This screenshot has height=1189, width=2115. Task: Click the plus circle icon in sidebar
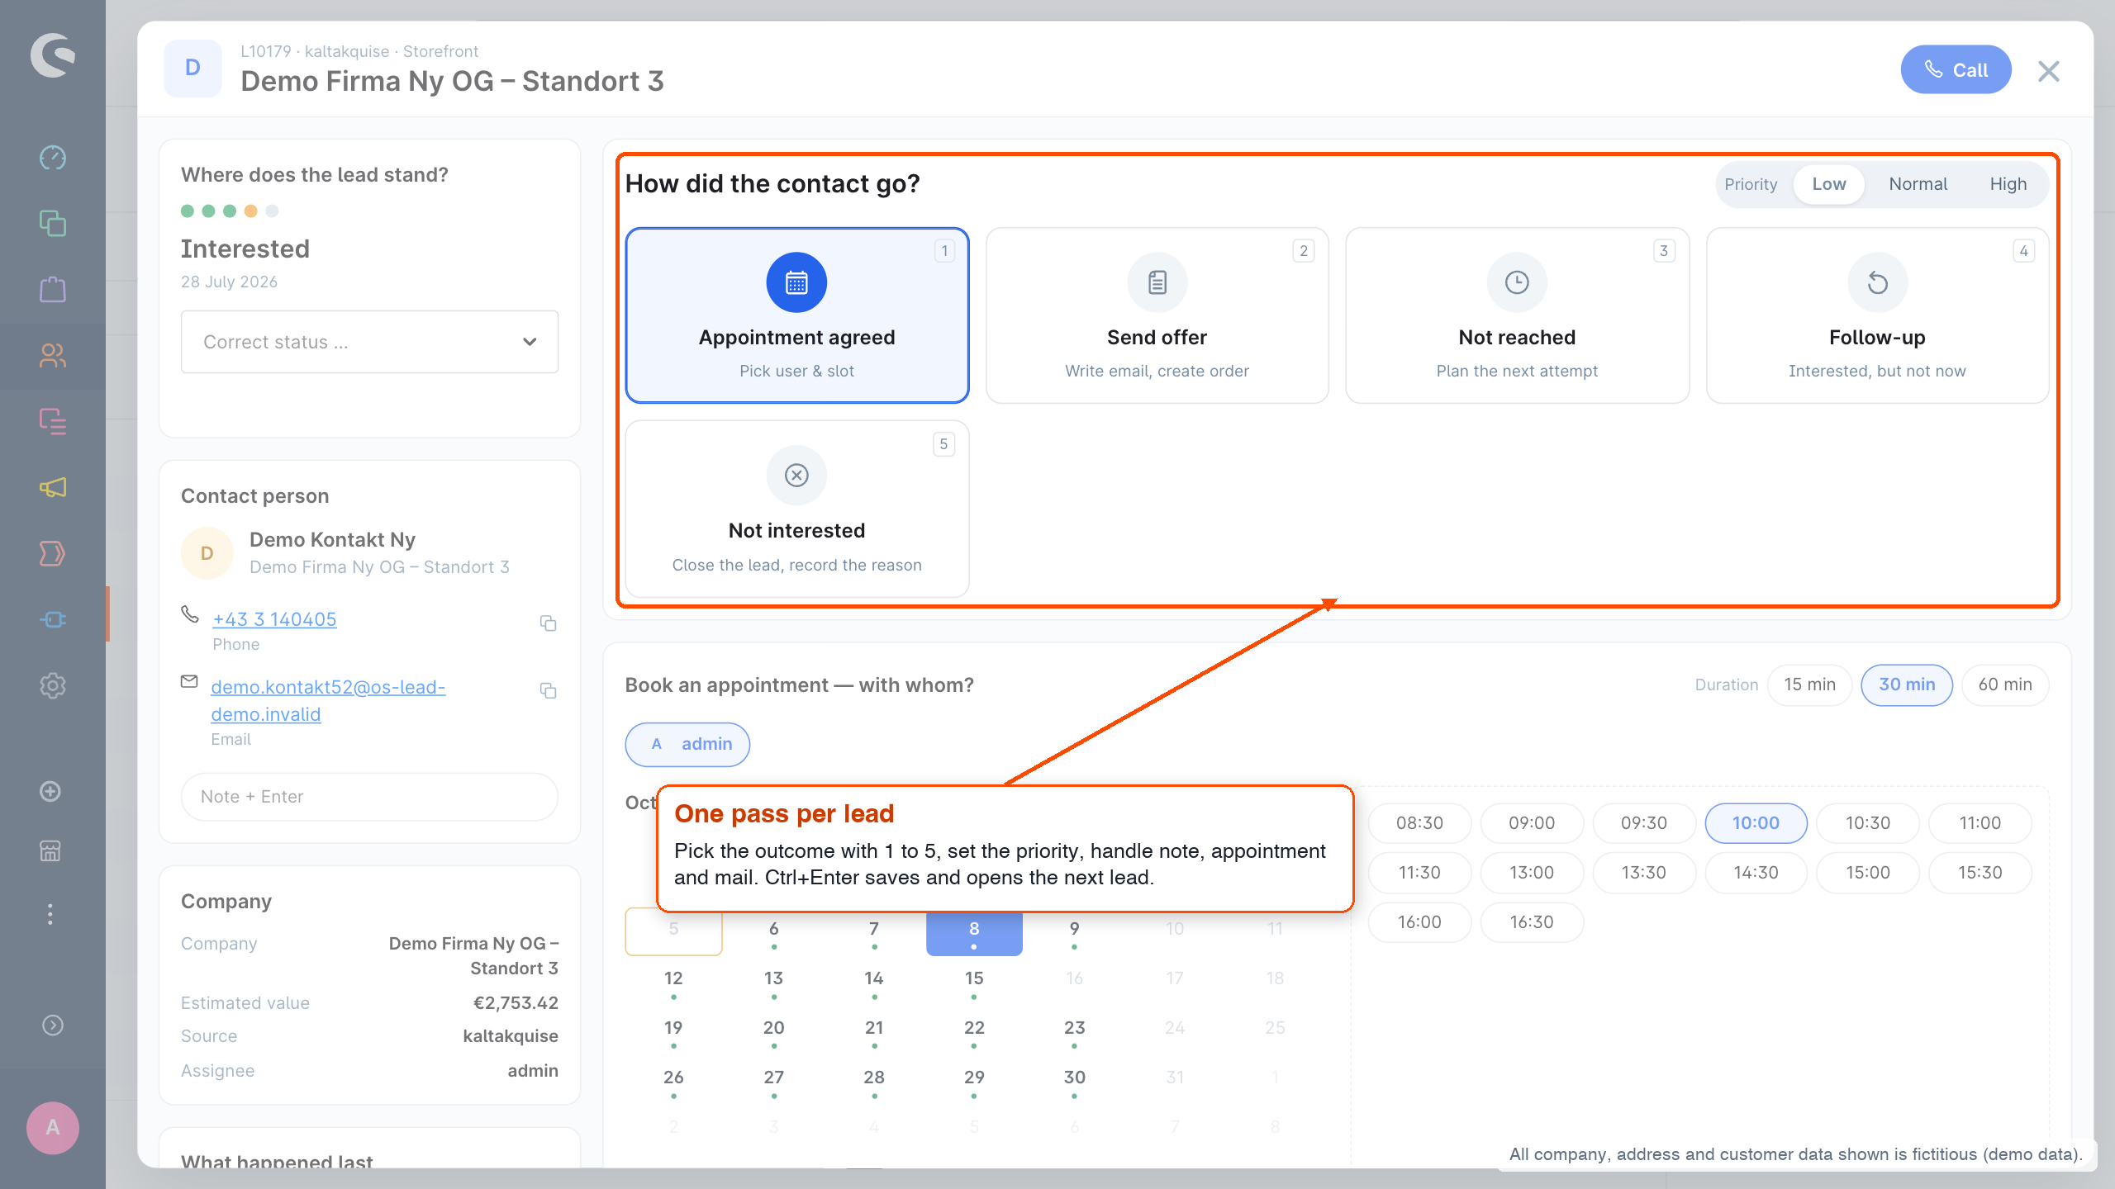pos(50,792)
